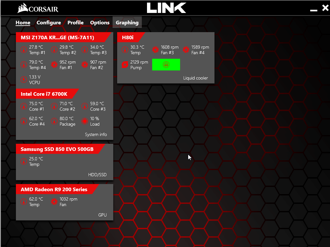Click the AMD Radeon R9 200 header

pos(57,189)
